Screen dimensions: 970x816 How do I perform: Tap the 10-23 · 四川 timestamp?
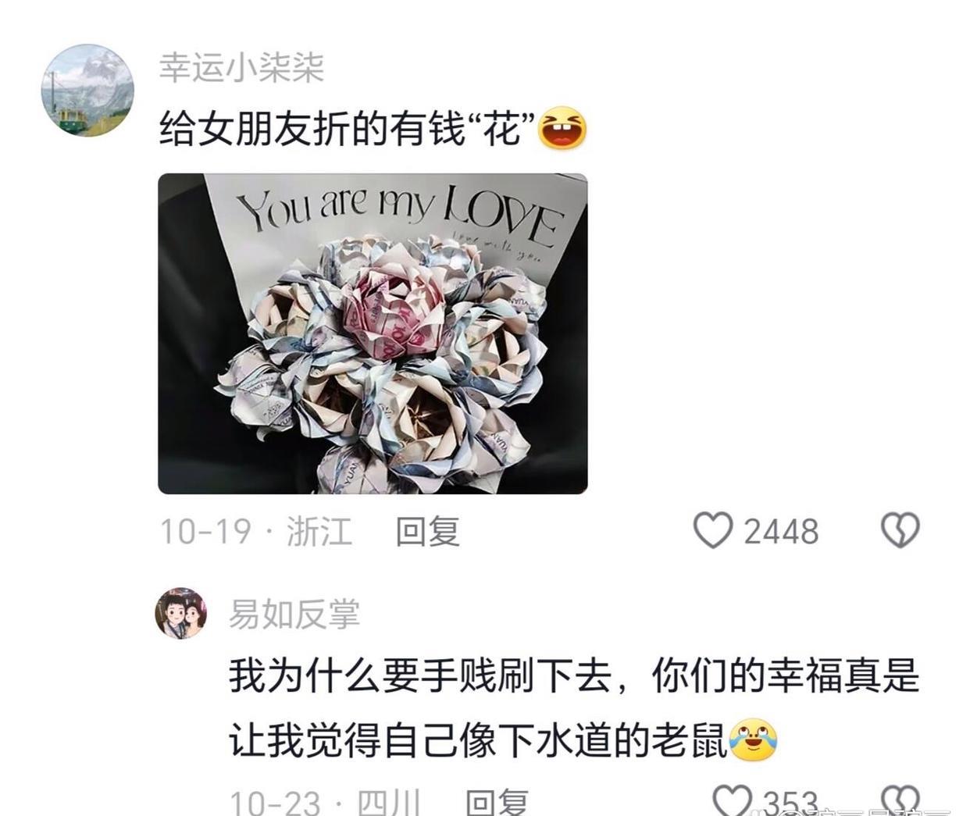click(x=325, y=802)
